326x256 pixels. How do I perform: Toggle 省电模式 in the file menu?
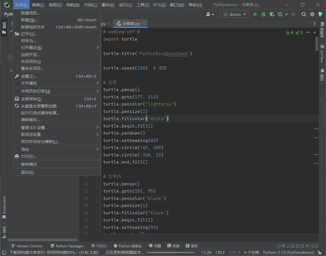[x=57, y=164]
